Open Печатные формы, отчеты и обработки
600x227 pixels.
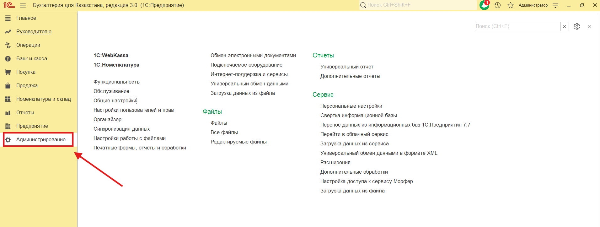[x=140, y=148]
